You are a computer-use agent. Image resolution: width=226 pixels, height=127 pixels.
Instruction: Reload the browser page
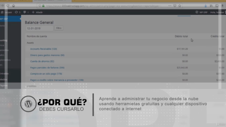click(x=8, y=6)
